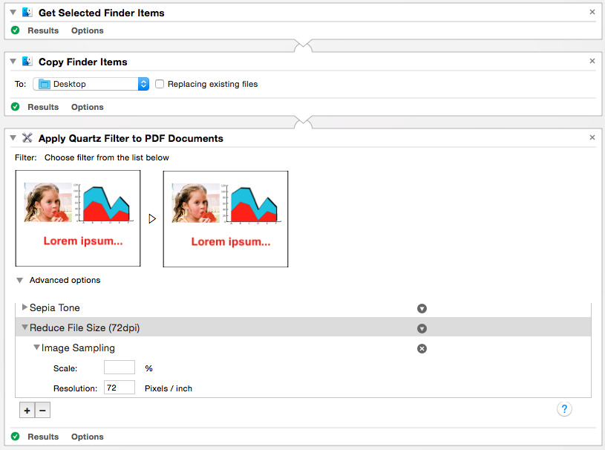Image resolution: width=605 pixels, height=450 pixels.
Task: Enable Replacing existing files
Action: point(160,84)
